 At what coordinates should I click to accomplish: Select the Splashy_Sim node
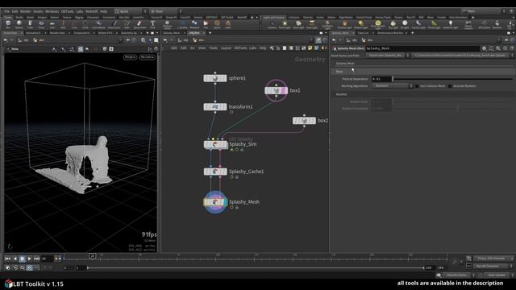pyautogui.click(x=215, y=144)
